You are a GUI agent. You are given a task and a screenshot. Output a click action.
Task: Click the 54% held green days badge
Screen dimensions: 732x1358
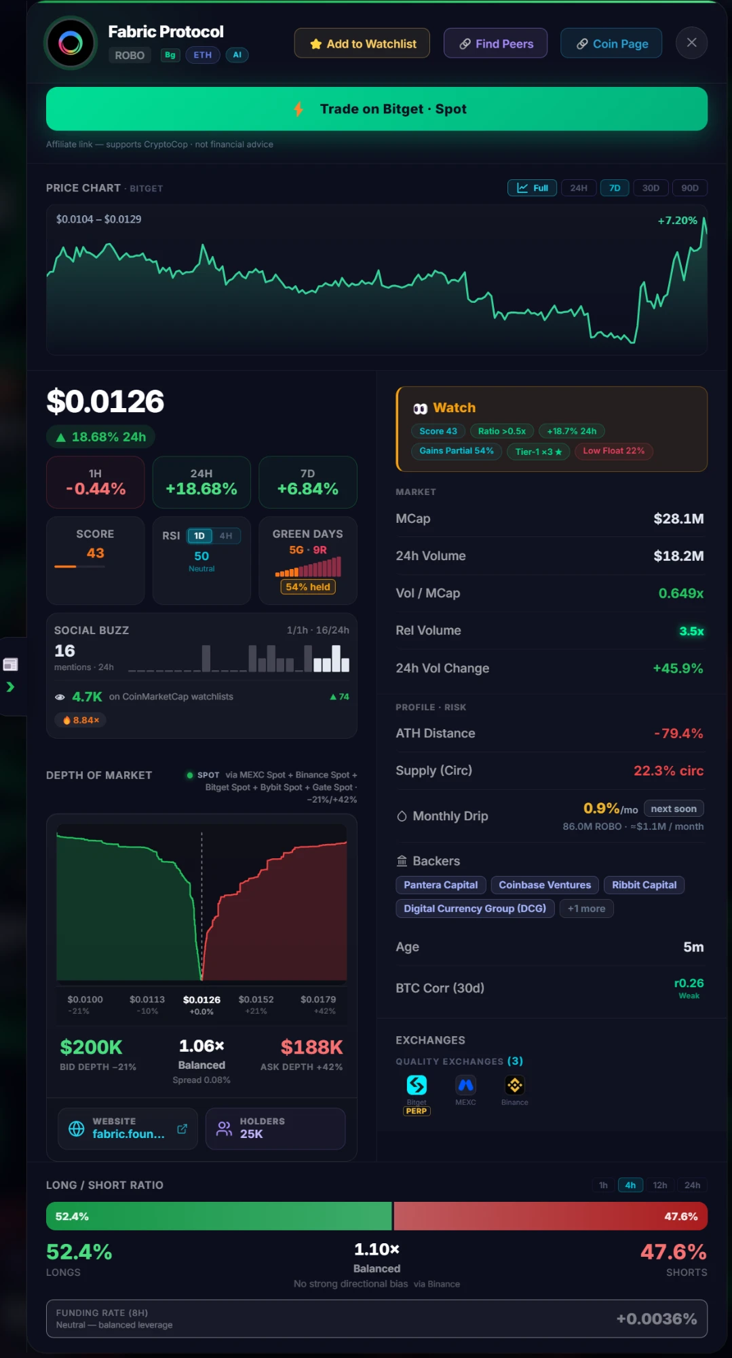pos(308,587)
